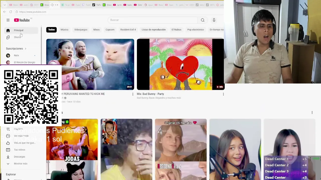Image resolution: width=321 pixels, height=180 pixels.
Task: Click 'Bad Bunny, Rauw Alejandro y muchos más'
Action: point(159,98)
